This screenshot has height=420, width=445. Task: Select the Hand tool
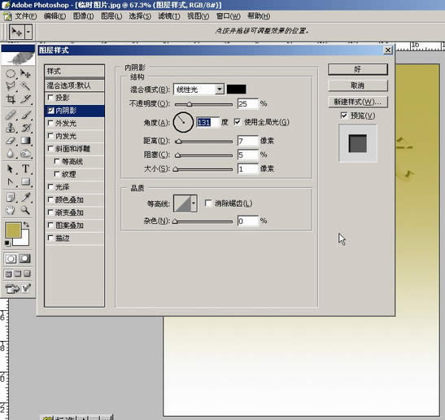[11, 210]
